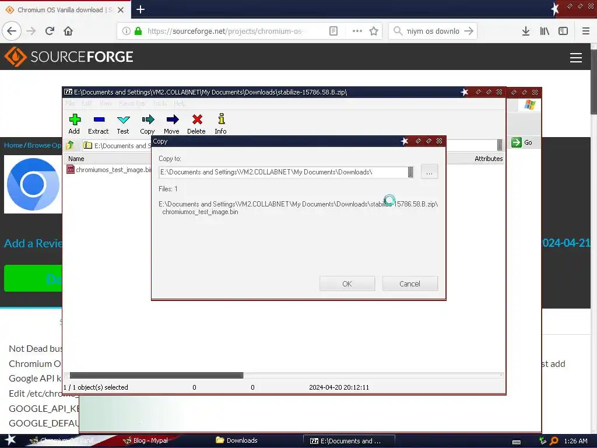Click the Copy toolbar icon
Image resolution: width=597 pixels, height=448 pixels.
pos(148,124)
